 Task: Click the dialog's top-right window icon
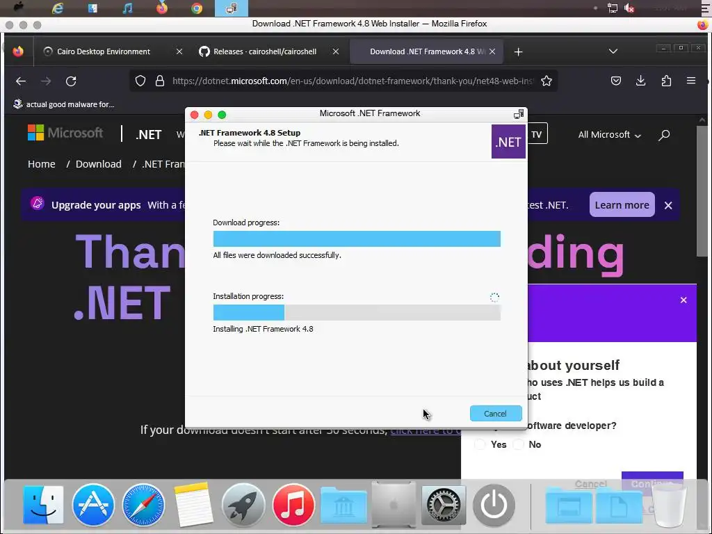(518, 114)
